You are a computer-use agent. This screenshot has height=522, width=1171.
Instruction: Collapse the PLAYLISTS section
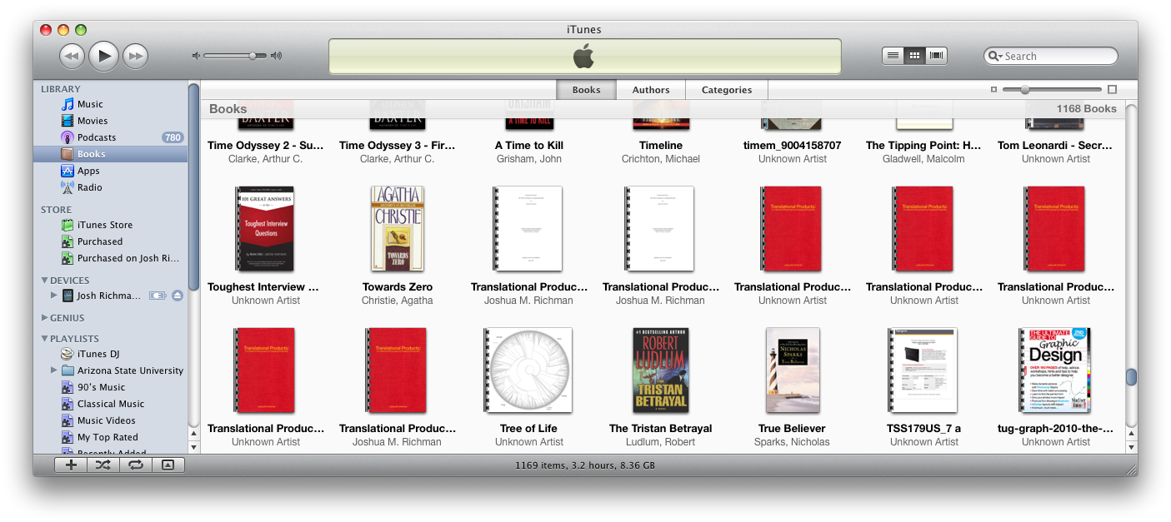pos(44,339)
